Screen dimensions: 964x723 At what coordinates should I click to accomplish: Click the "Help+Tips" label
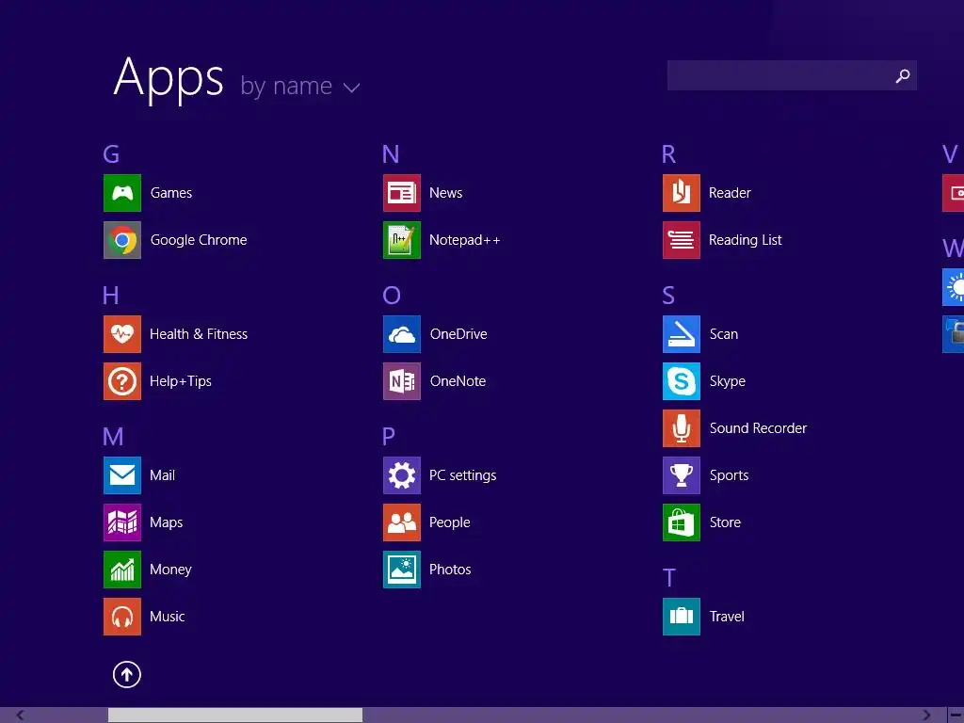coord(181,381)
